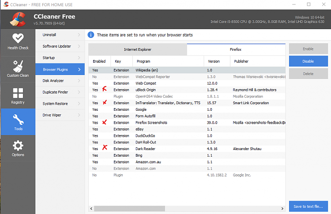Image resolution: width=331 pixels, height=214 pixels.
Task: Open the Uninstall tool
Action: [60, 35]
